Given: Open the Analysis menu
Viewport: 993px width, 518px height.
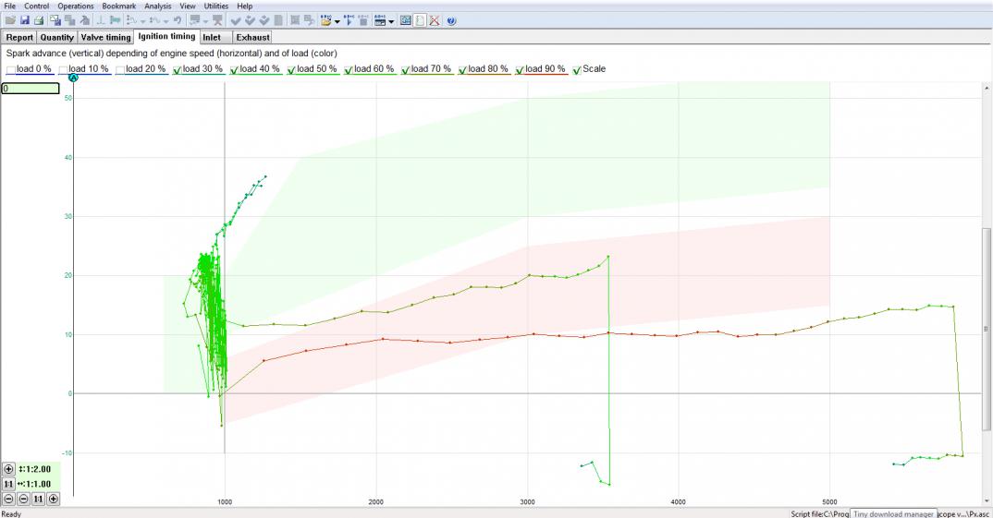Looking at the screenshot, I should click(157, 6).
